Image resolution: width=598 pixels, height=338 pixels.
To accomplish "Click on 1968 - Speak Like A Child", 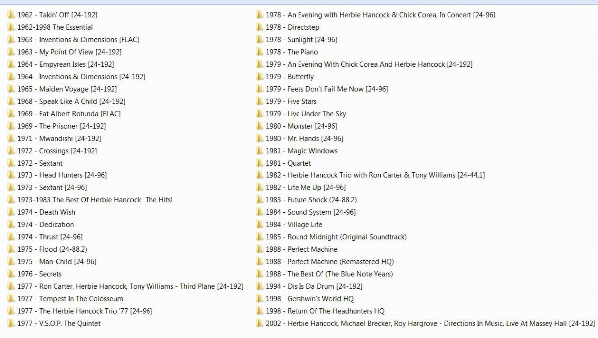I will [71, 101].
